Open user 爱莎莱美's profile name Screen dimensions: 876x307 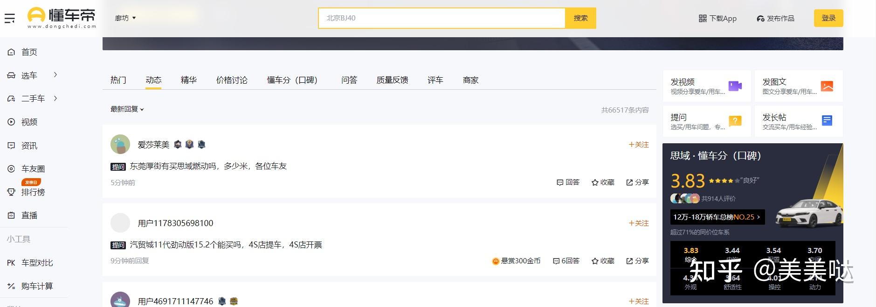pyautogui.click(x=153, y=145)
